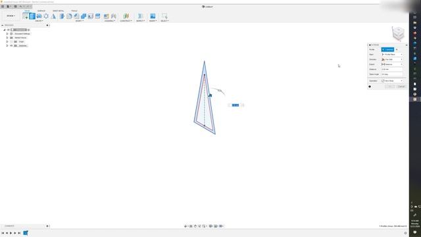Choose the Hole tool in Create group
This screenshot has width=421, height=237.
tap(46, 16)
